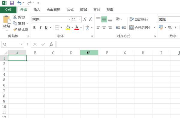Click the fx Insert Function icon
The height and width of the screenshot is (118, 180).
[x=51, y=45]
